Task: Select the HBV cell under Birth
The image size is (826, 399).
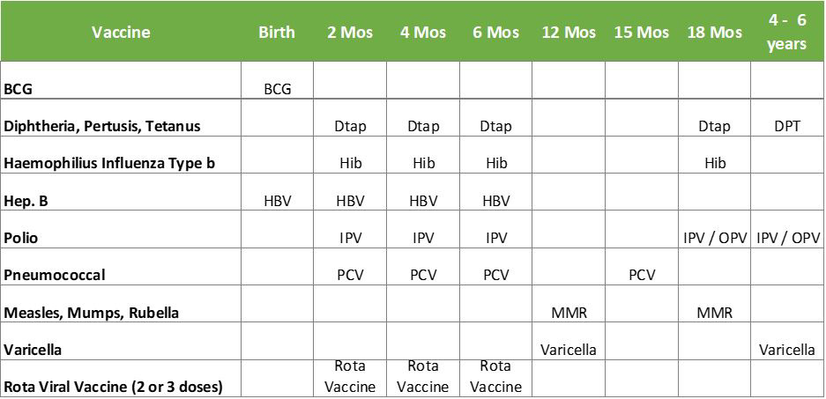Action: [277, 201]
